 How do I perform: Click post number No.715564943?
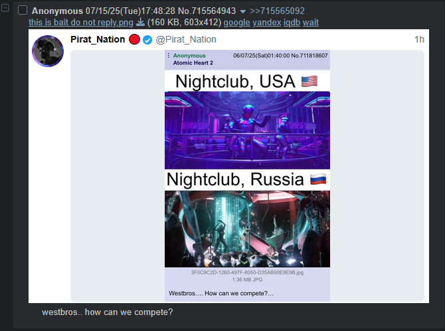point(207,11)
